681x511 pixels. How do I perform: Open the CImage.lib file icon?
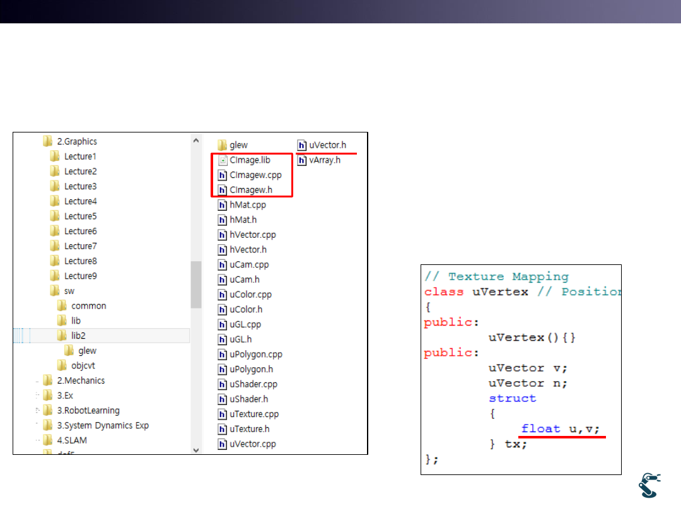click(222, 160)
